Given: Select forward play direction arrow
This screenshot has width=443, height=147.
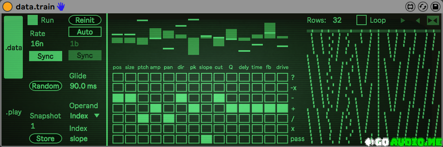Looking at the screenshot, I should pyautogui.click(x=403, y=20).
